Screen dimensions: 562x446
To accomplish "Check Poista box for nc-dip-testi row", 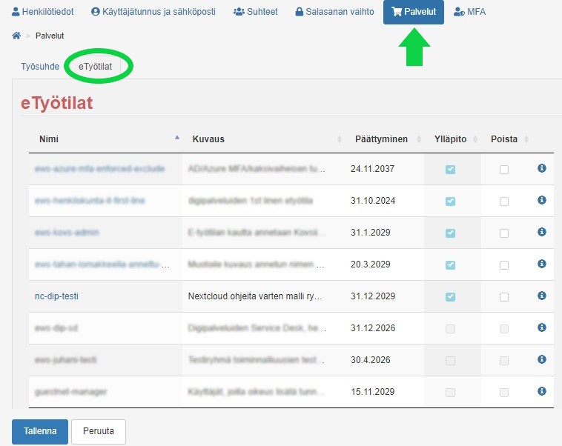I will pyautogui.click(x=504, y=297).
